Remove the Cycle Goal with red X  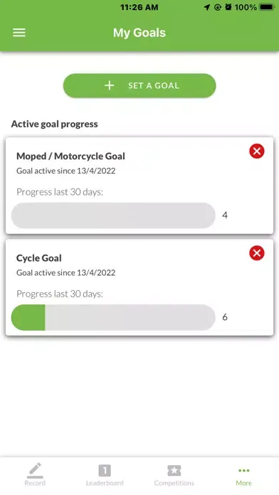pos(256,253)
